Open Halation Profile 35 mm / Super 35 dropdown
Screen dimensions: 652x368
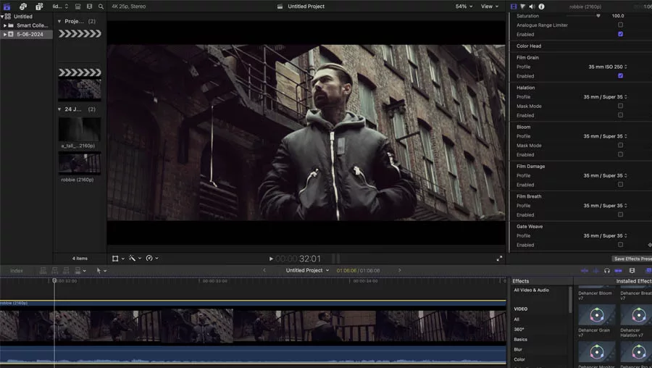pos(605,97)
